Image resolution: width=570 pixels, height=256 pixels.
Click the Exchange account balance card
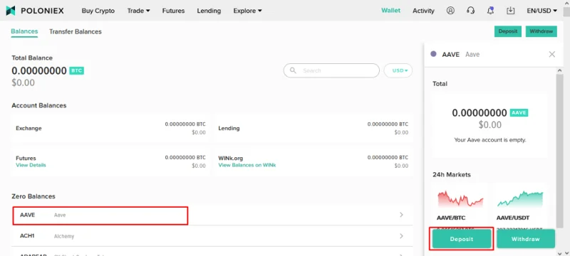[x=110, y=128]
